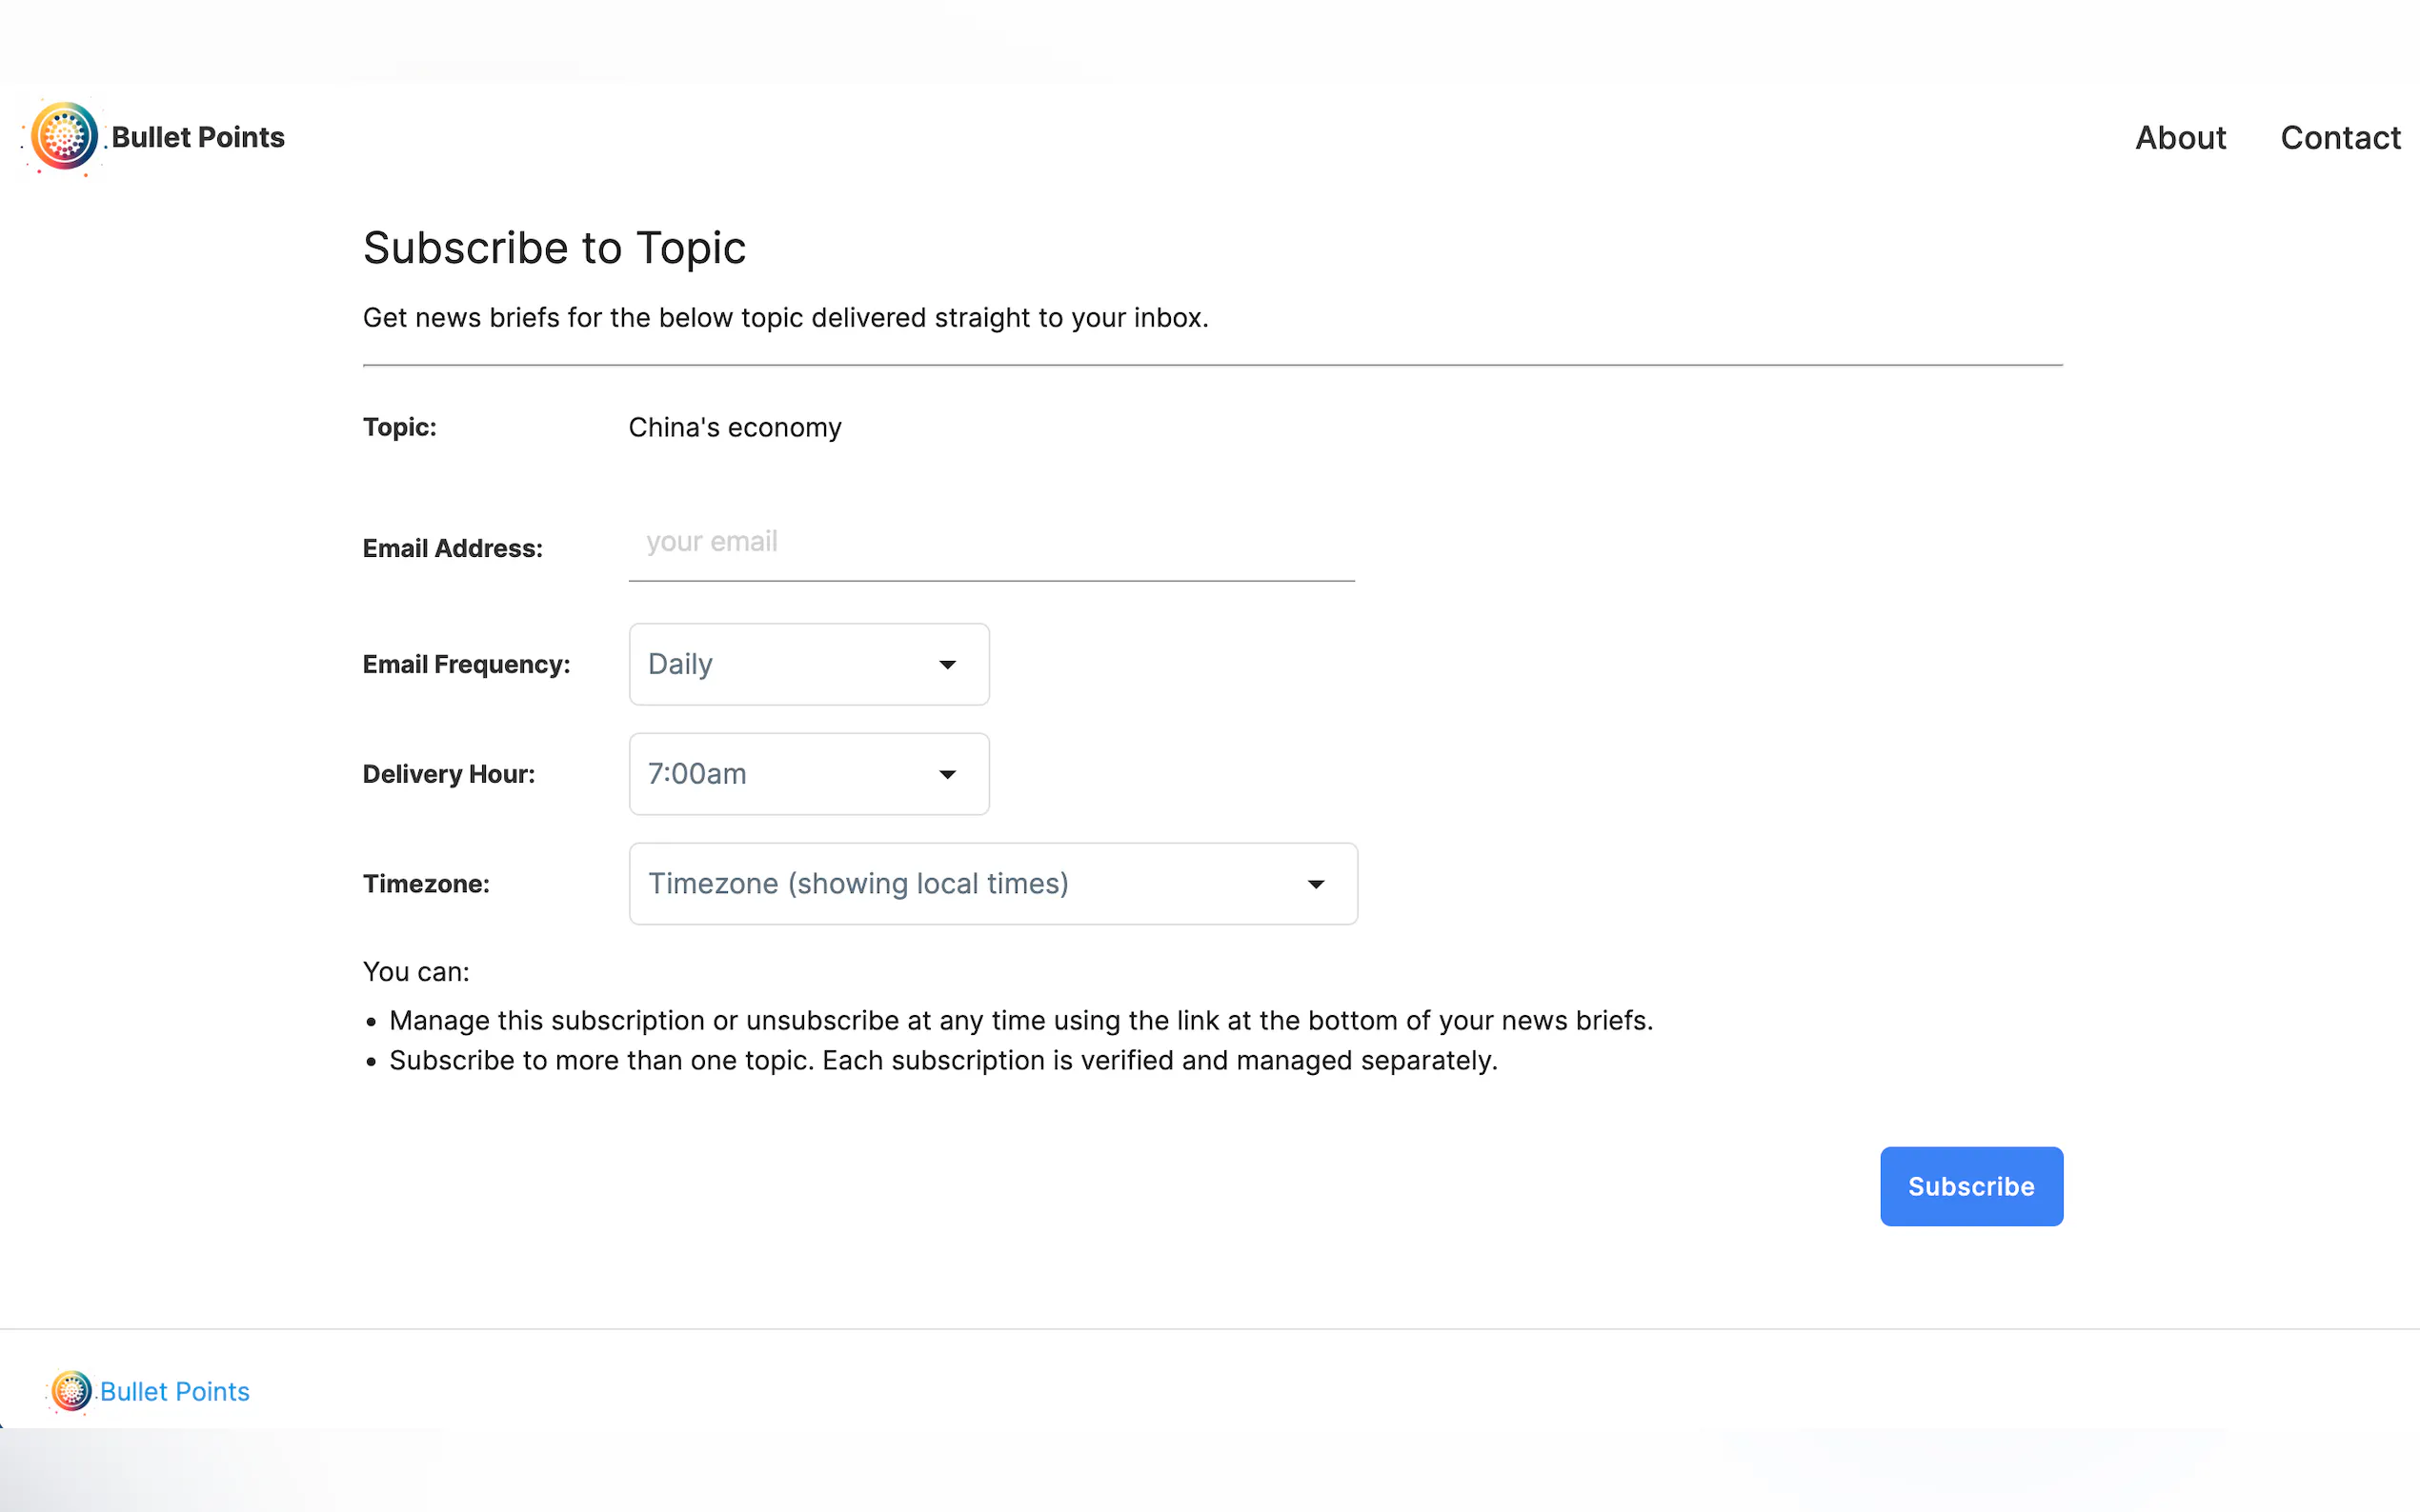The height and width of the screenshot is (1512, 2420).
Task: Click the China's economy topic text
Action: coord(735,427)
